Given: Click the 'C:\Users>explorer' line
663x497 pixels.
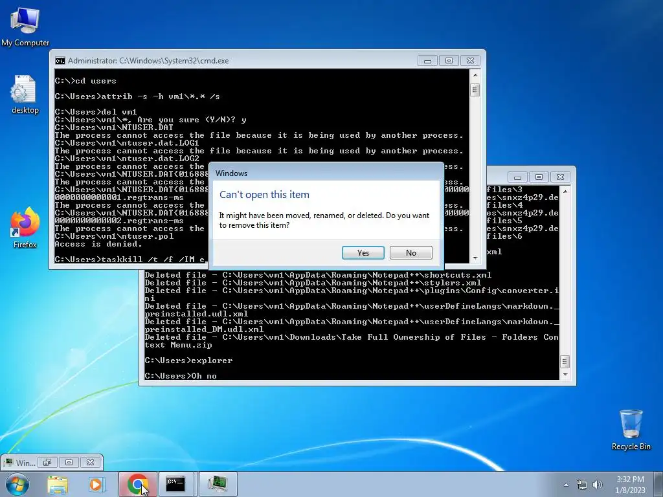Looking at the screenshot, I should pos(188,360).
